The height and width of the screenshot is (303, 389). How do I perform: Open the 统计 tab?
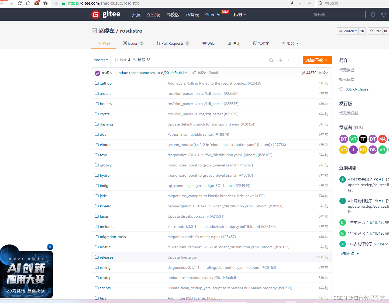click(234, 43)
